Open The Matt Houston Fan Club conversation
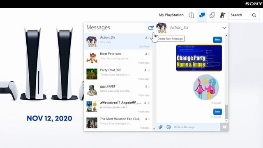 click(118, 123)
